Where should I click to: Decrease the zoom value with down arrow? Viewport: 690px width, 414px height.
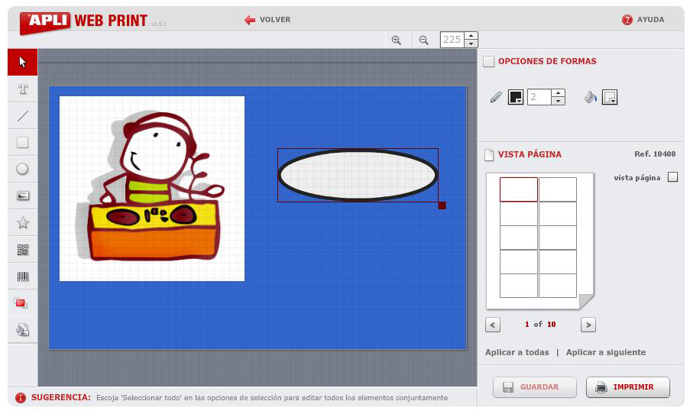pyautogui.click(x=471, y=44)
